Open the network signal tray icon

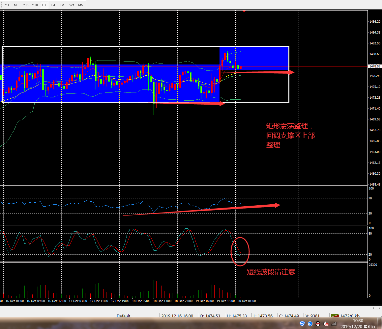point(334,324)
